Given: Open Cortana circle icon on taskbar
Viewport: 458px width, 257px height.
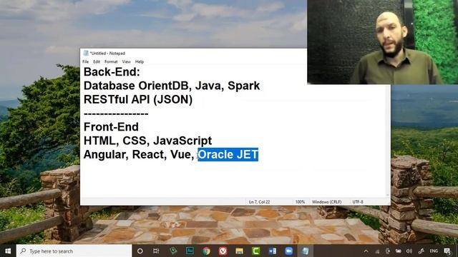Looking at the screenshot, I should [140, 251].
